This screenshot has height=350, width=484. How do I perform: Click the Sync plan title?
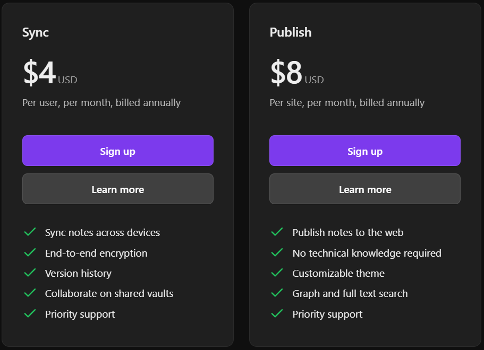pyautogui.click(x=35, y=32)
